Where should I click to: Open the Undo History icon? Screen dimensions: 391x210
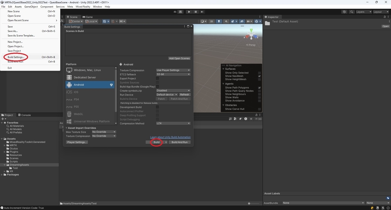pos(344,12)
